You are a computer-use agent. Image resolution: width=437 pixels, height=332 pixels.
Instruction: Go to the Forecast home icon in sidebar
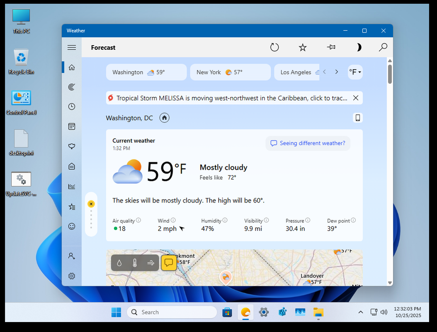coord(72,67)
